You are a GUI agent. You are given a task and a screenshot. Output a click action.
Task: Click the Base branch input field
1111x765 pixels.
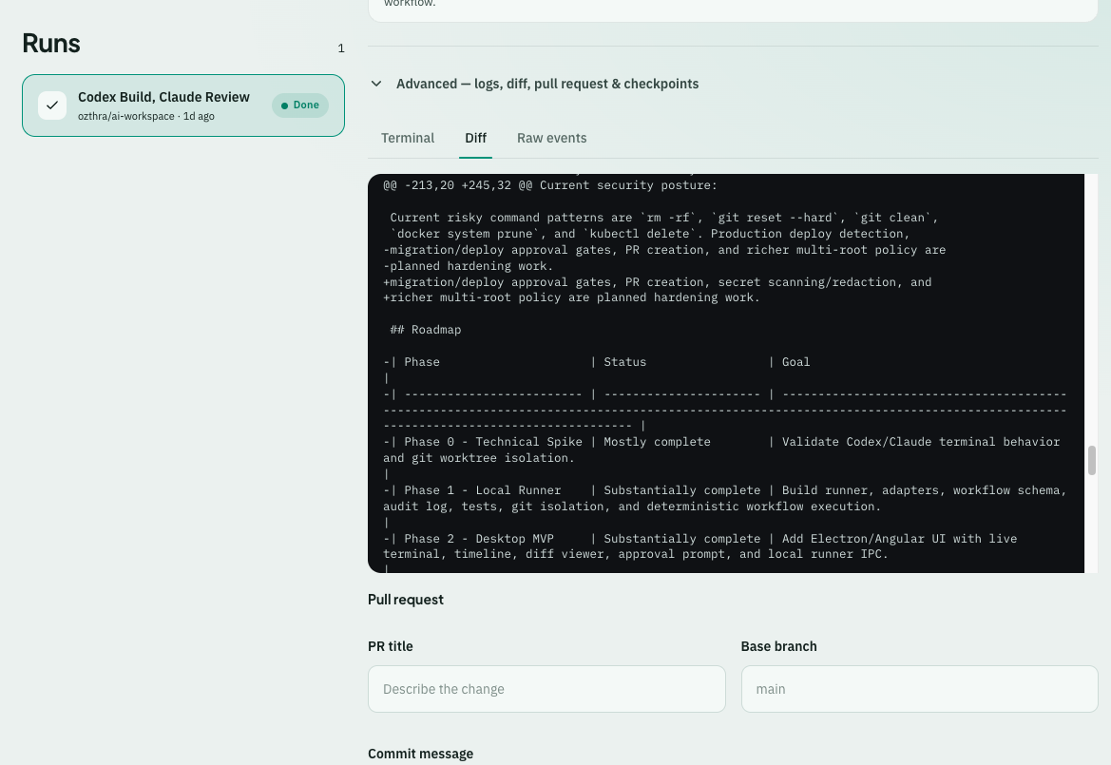click(919, 688)
